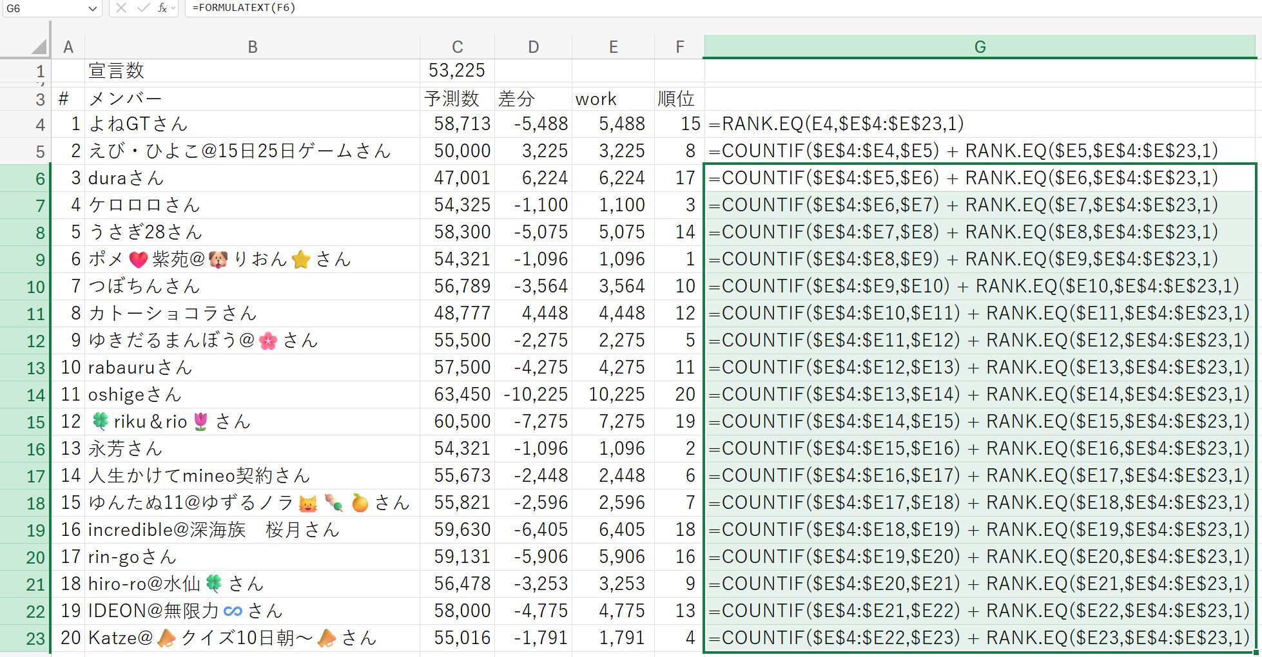
Task: Click the Select All corner triangle
Action: click(39, 47)
